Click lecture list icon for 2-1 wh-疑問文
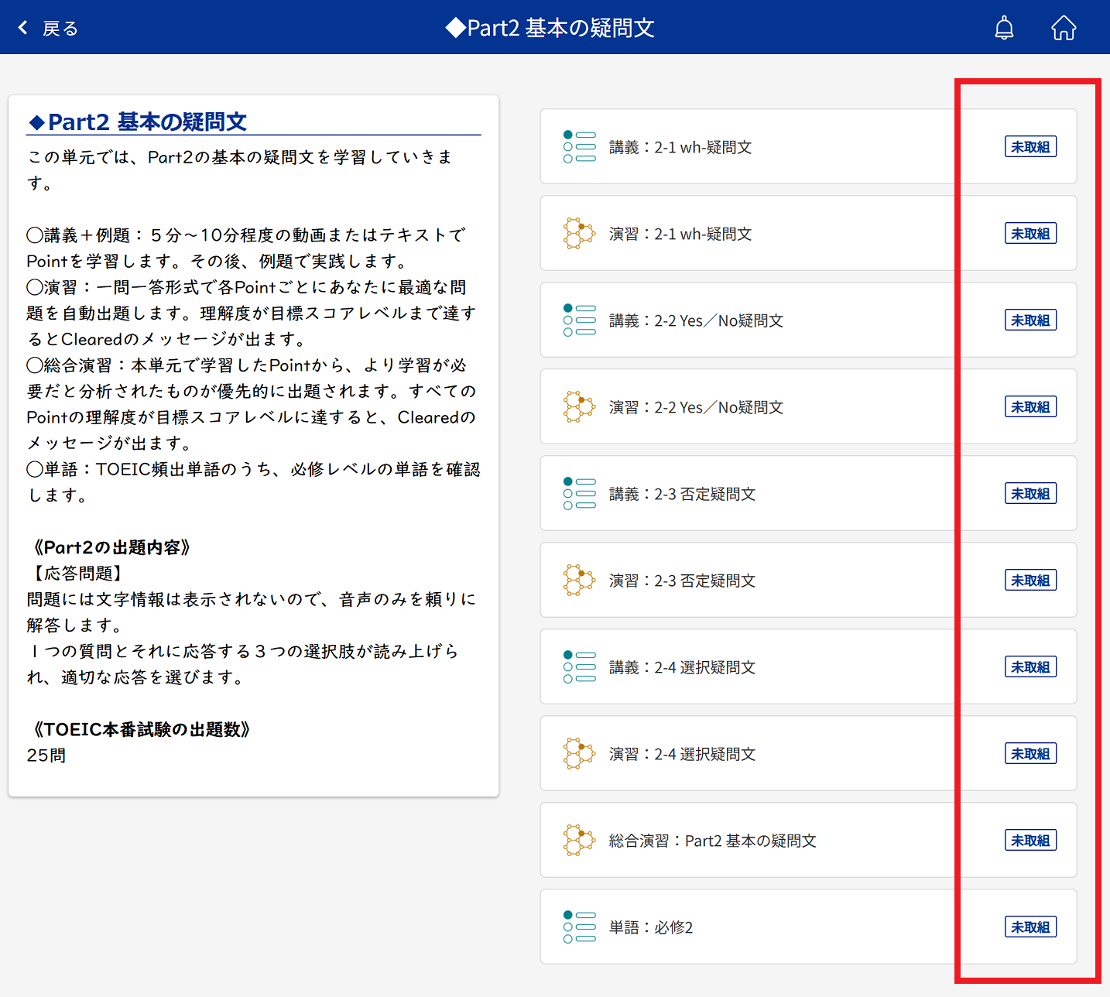The width and height of the screenshot is (1110, 997). (579, 147)
